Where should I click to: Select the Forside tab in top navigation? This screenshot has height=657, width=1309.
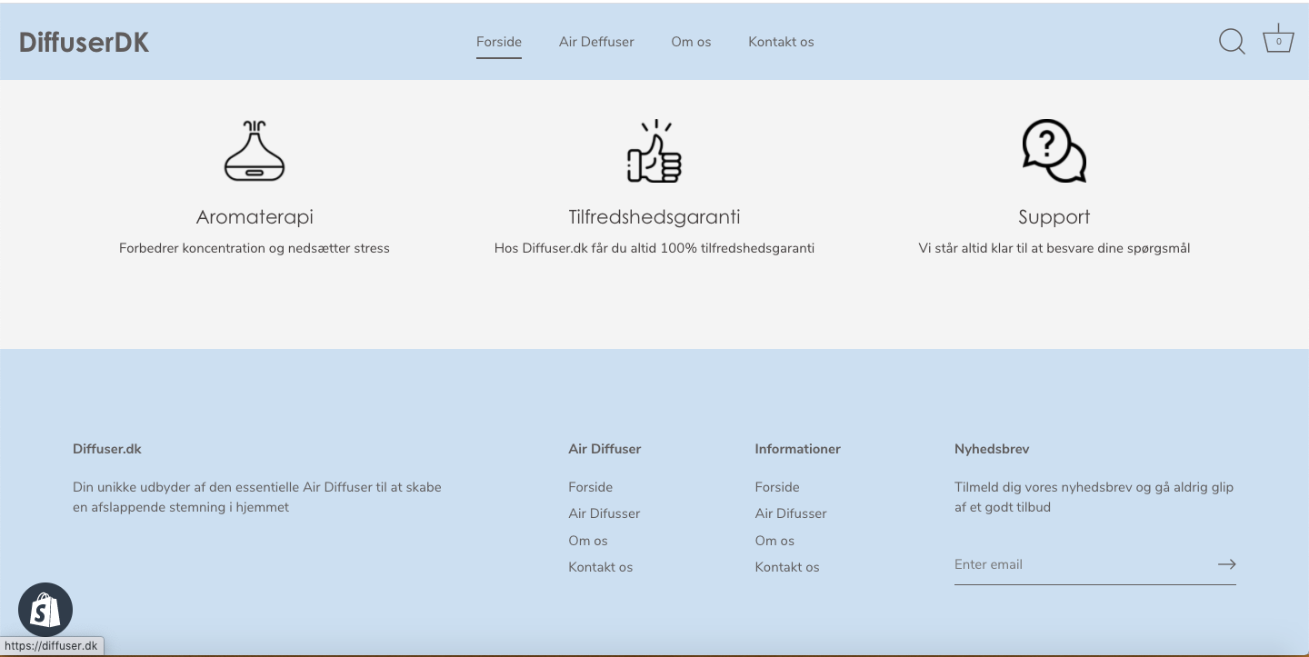499,42
